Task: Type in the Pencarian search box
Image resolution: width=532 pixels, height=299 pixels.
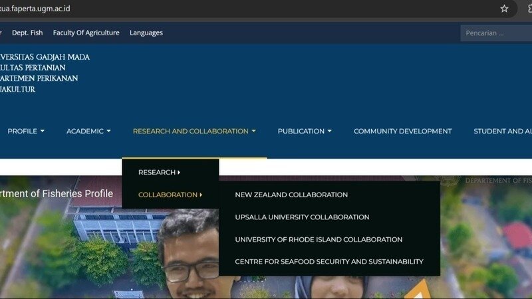Action: coord(495,33)
